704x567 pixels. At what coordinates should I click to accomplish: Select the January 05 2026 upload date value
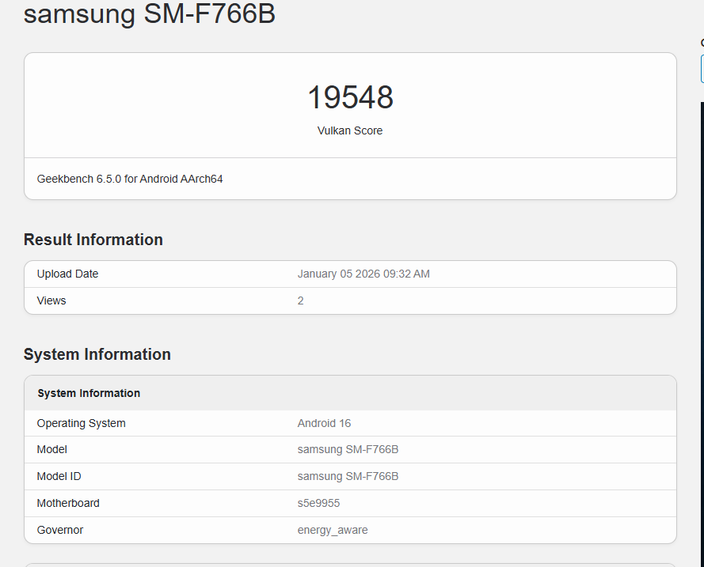coord(363,274)
